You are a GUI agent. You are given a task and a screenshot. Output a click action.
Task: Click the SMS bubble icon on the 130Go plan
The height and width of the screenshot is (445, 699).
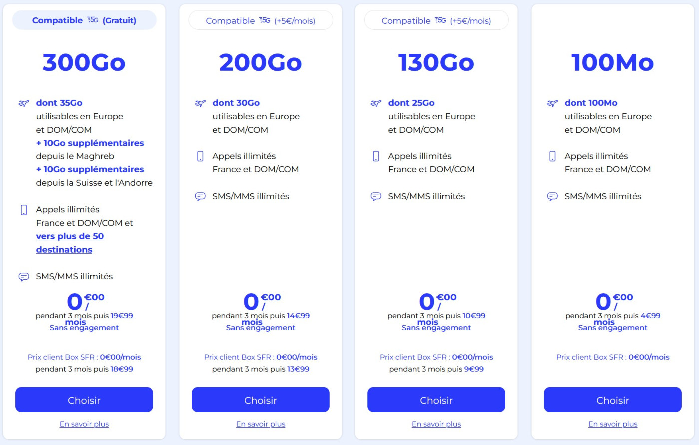(375, 196)
